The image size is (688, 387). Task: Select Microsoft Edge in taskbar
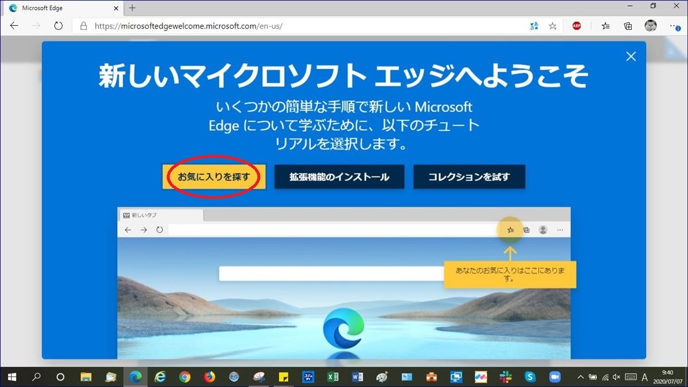tap(135, 377)
